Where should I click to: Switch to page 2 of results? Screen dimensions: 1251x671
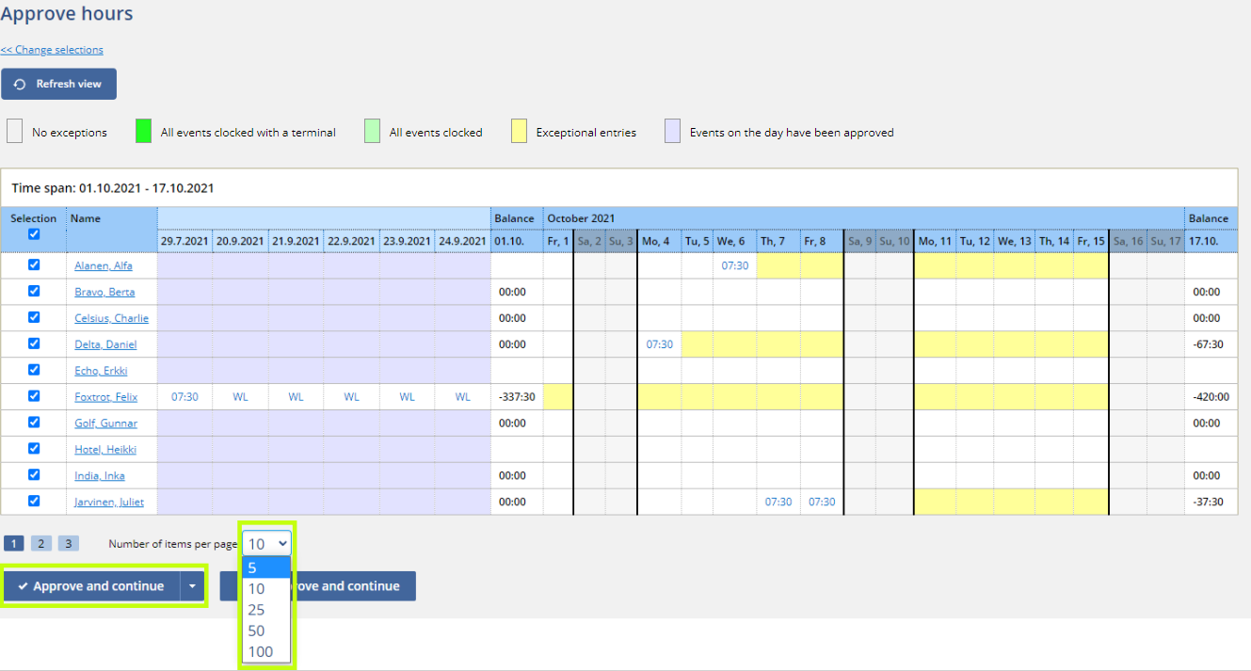click(x=40, y=543)
